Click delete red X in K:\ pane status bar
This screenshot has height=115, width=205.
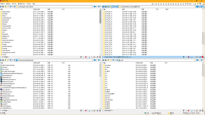click(188, 110)
